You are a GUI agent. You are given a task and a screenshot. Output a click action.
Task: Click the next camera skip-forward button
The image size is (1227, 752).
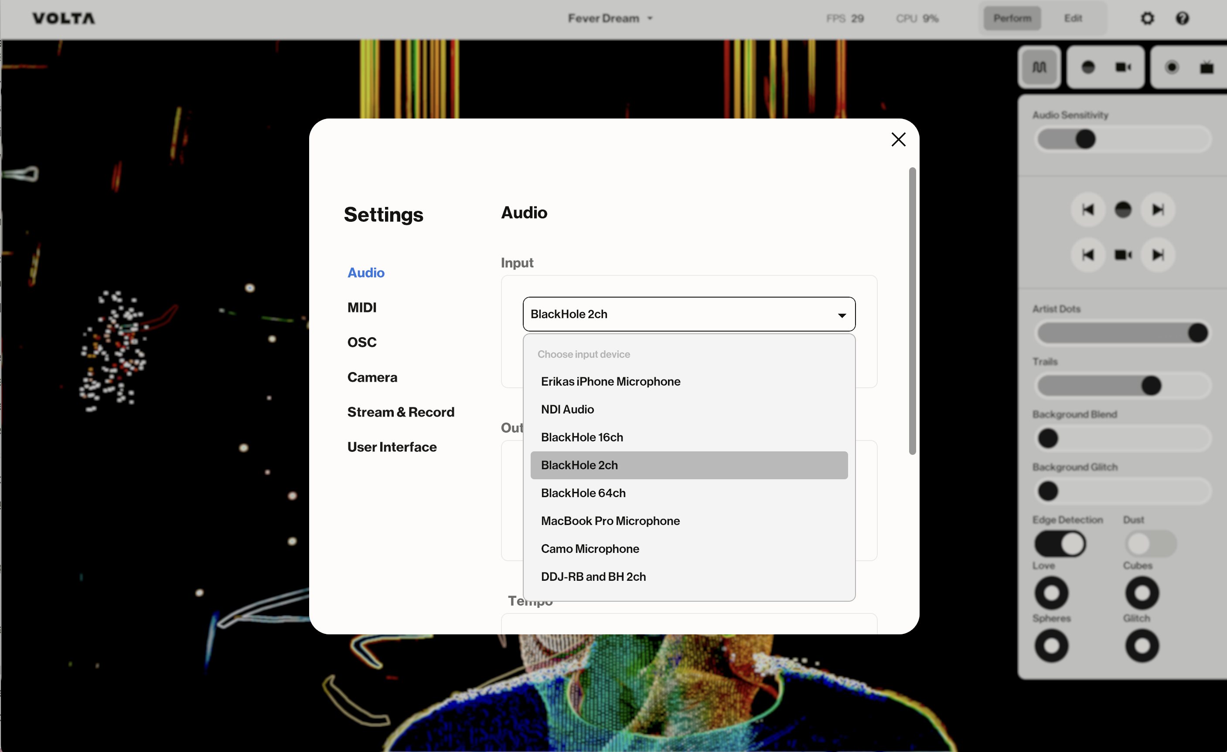(1158, 255)
